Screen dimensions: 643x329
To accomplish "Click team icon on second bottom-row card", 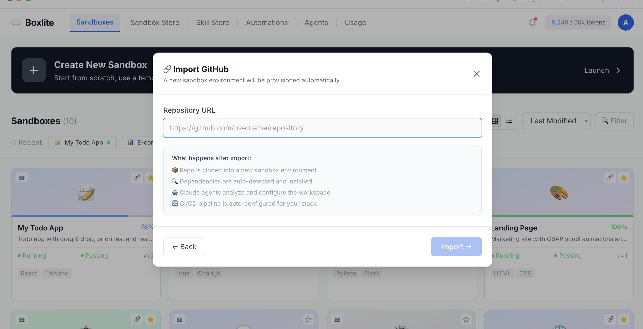I will point(179,320).
